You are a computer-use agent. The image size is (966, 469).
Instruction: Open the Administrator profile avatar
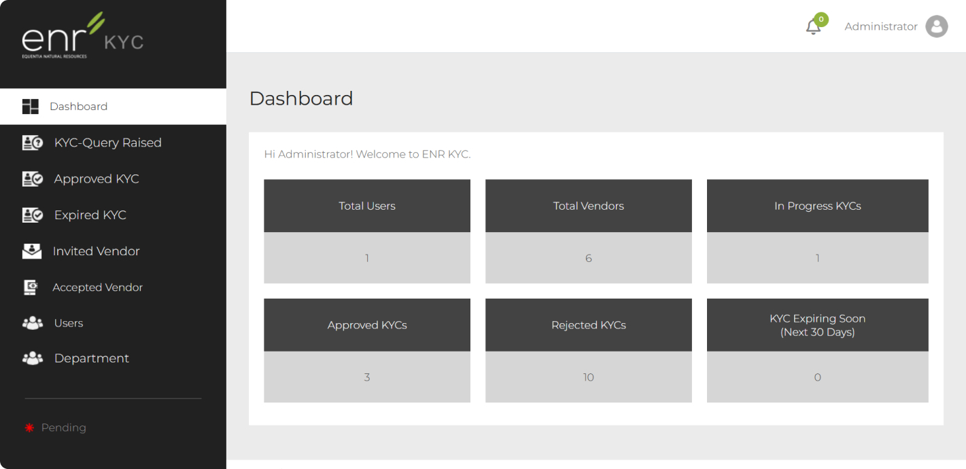coord(937,26)
